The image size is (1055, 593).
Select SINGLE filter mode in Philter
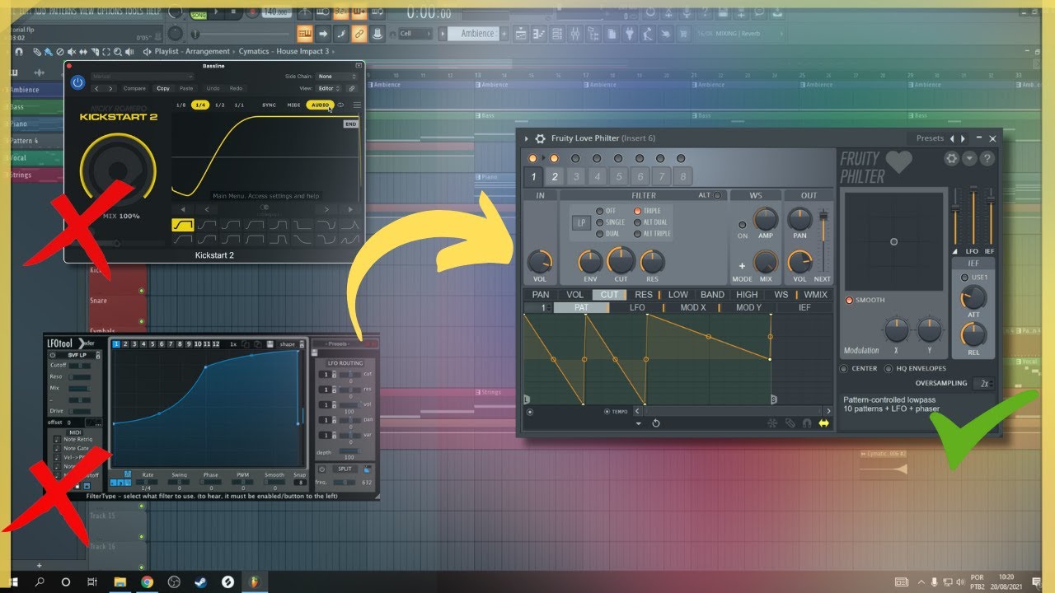[599, 222]
